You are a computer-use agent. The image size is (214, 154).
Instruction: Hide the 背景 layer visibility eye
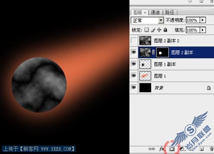134,87
